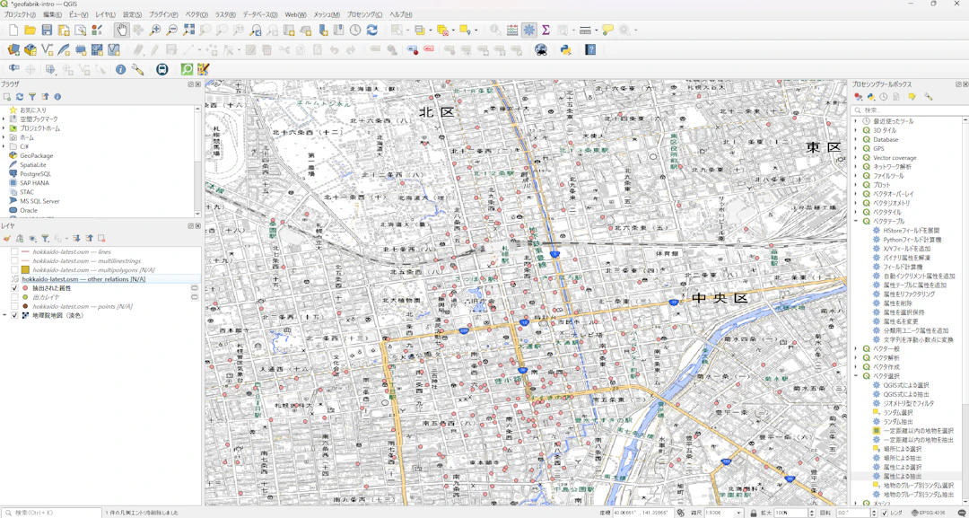This screenshot has width=969, height=518.
Task: Save project with the floppy disk icon
Action: pos(47,30)
